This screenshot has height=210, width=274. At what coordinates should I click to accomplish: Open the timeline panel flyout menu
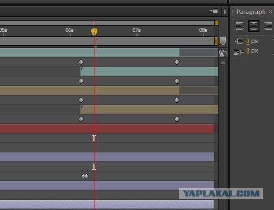pos(214,11)
